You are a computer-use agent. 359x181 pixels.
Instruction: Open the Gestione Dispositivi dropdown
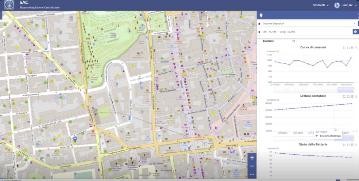pyautogui.click(x=308, y=24)
